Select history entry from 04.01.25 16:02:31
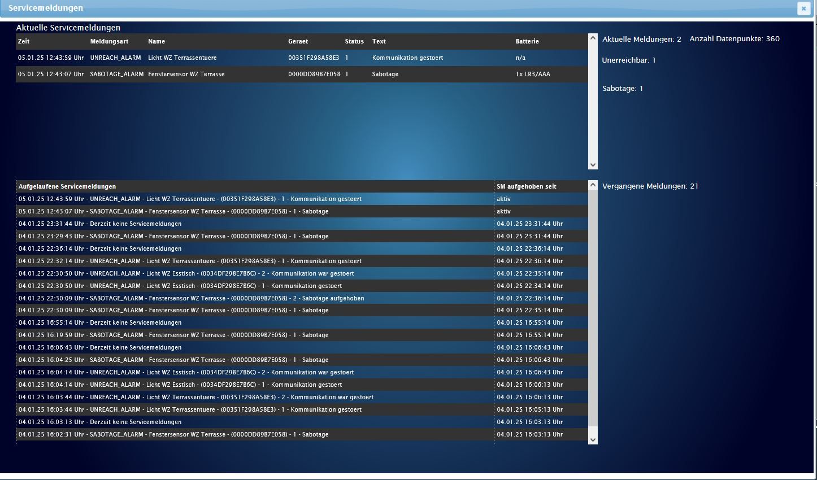 tap(173, 434)
